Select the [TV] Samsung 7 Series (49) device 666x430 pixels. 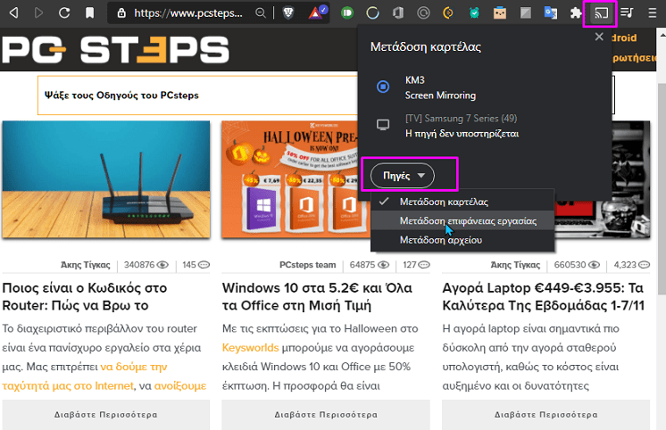click(484, 126)
